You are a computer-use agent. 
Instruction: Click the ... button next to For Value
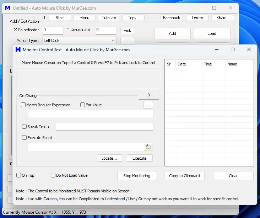[x=148, y=105]
